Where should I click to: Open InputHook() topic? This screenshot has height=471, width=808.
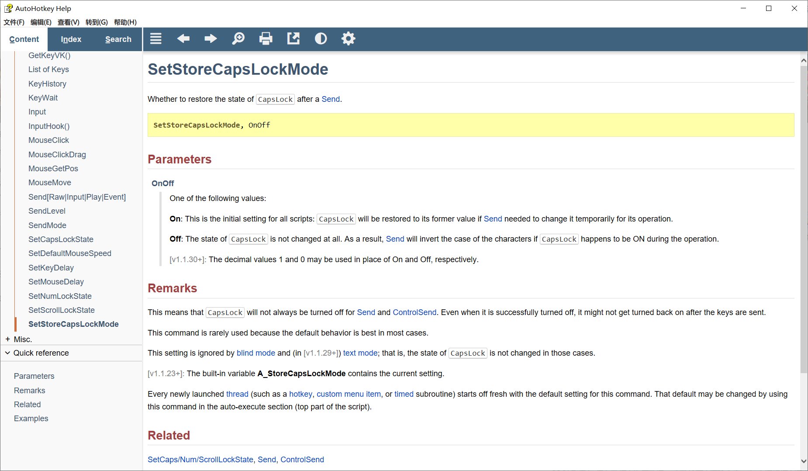pyautogui.click(x=49, y=126)
